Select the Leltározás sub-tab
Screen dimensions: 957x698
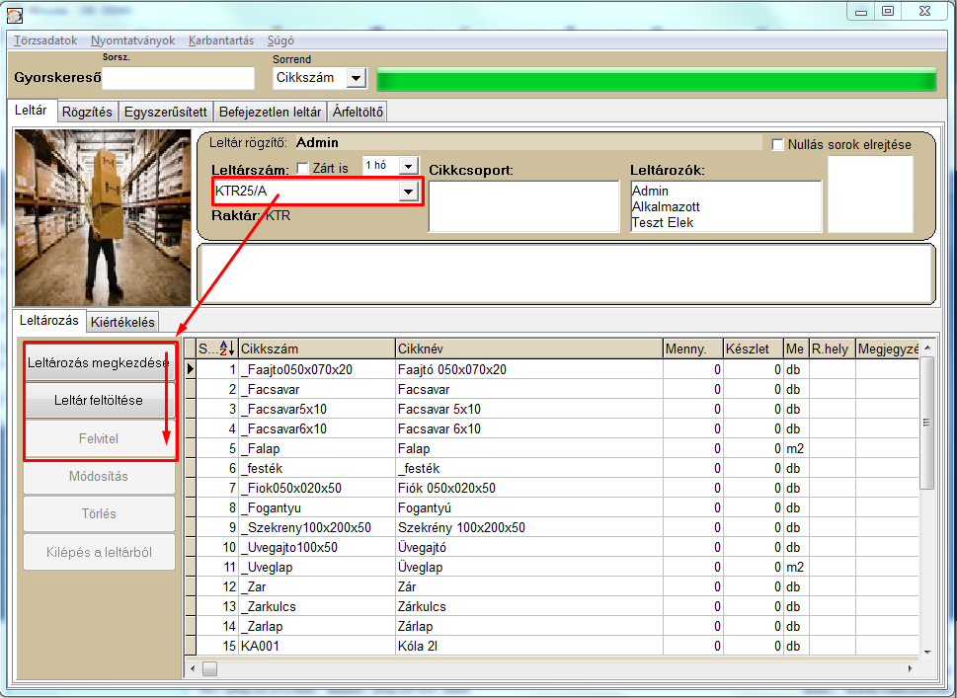click(x=48, y=320)
